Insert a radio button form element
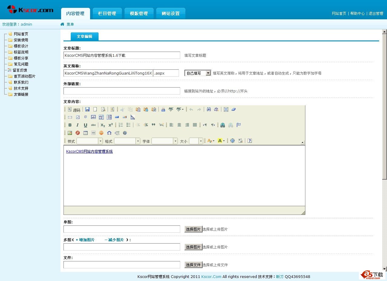Image resolution: width=387 pixels, height=281 pixels. click(x=86, y=117)
